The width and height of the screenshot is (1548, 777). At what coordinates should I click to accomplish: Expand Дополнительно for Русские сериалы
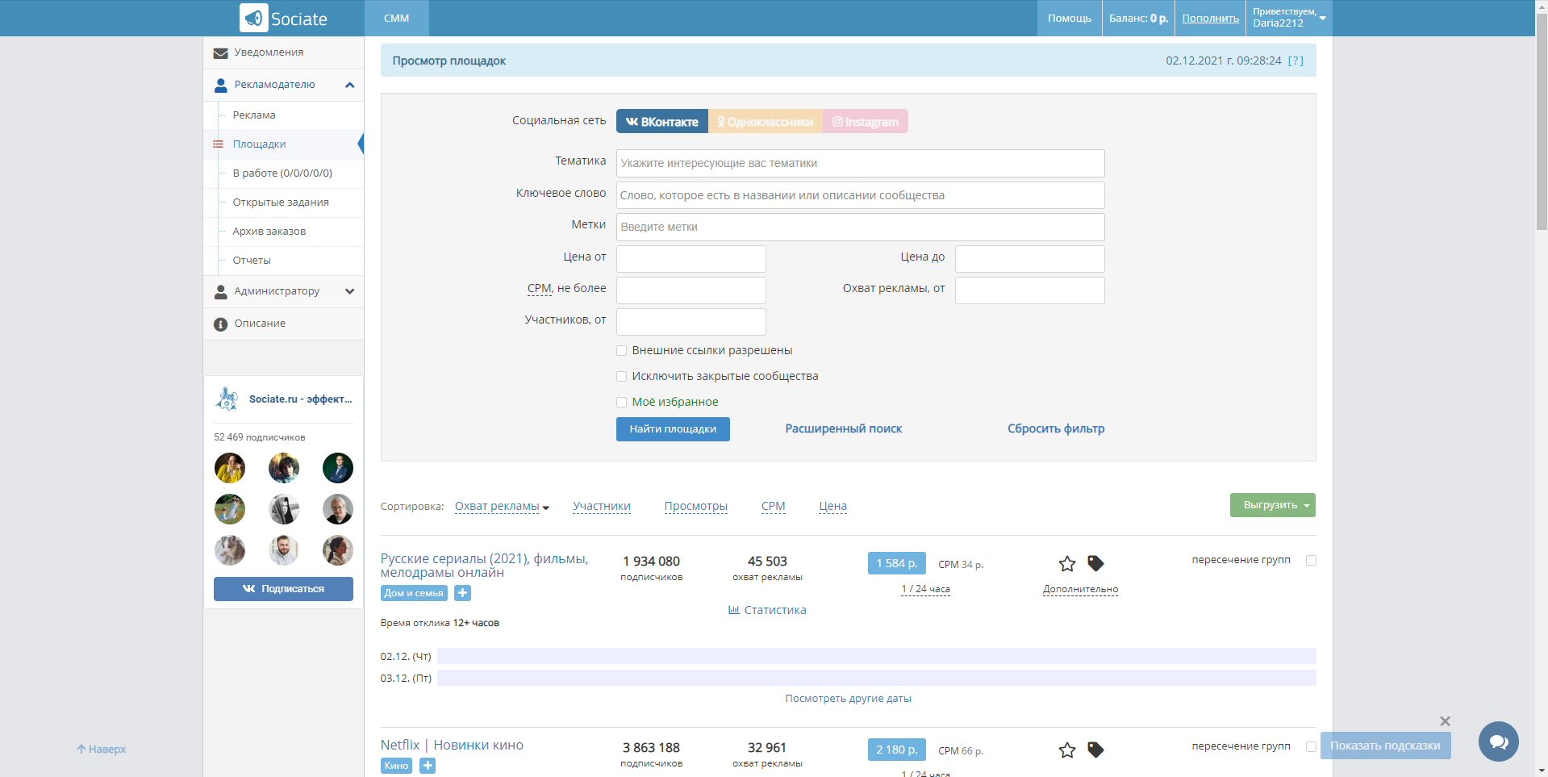(1080, 589)
